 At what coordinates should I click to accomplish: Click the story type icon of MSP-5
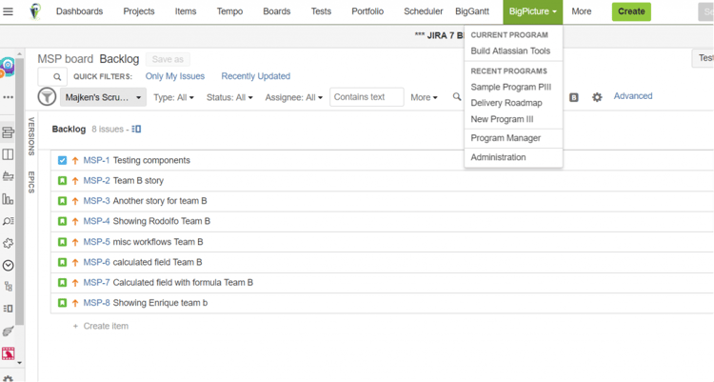pyautogui.click(x=63, y=242)
